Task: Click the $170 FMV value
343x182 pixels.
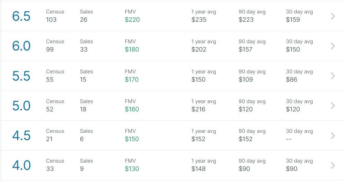Action: [x=132, y=79]
